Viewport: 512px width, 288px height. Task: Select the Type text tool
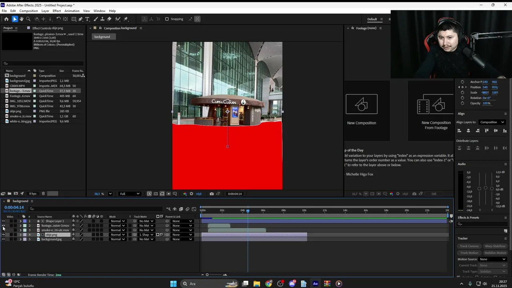click(87, 19)
